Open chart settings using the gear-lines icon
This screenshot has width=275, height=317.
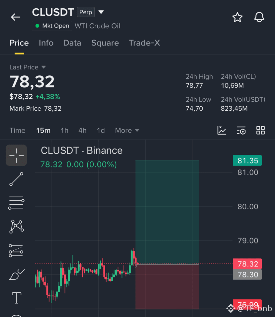241,130
